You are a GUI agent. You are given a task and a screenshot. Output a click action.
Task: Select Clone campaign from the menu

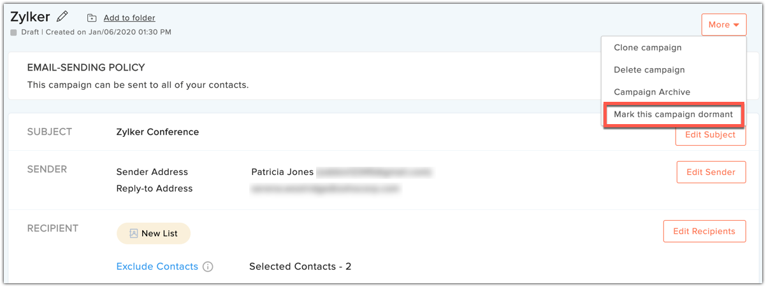(647, 48)
